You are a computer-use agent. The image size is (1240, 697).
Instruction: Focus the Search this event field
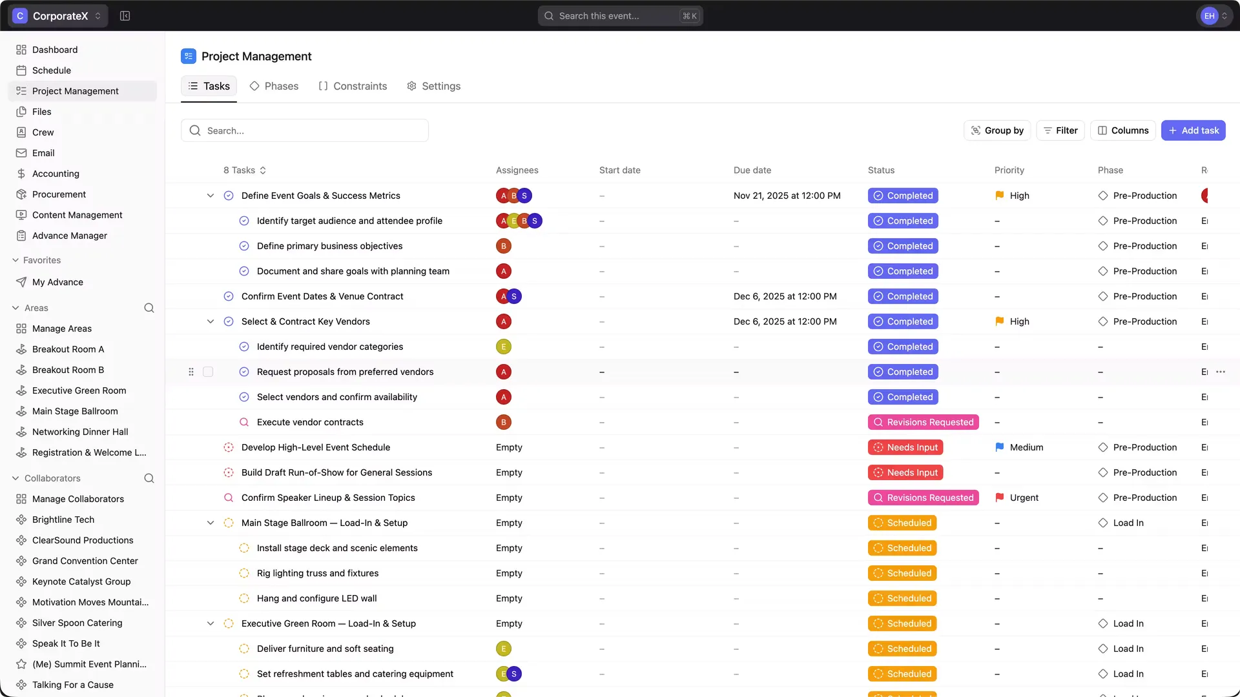620,15
